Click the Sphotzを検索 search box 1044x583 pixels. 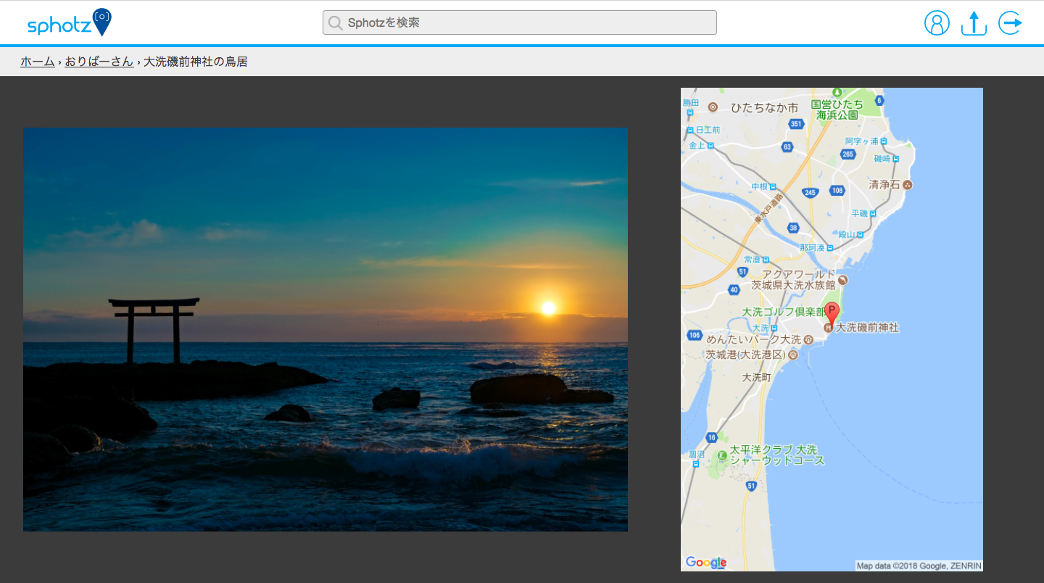[519, 22]
